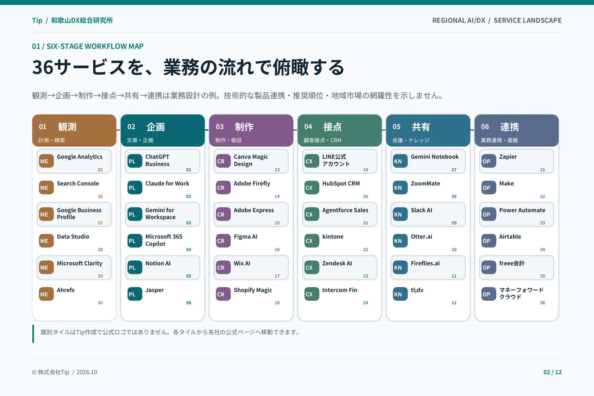The height and width of the screenshot is (396, 594).
Task: Click the PL badge next to Notion AI
Action: point(135,268)
